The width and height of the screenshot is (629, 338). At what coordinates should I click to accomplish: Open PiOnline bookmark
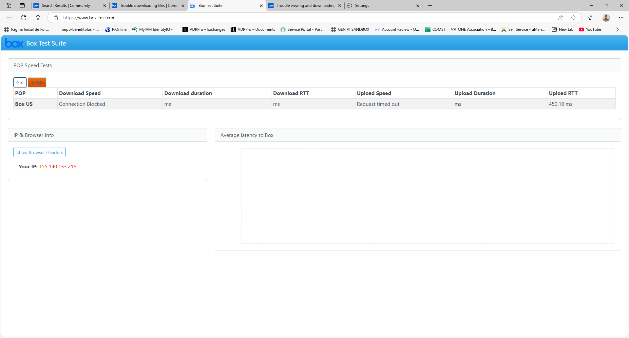pyautogui.click(x=116, y=29)
